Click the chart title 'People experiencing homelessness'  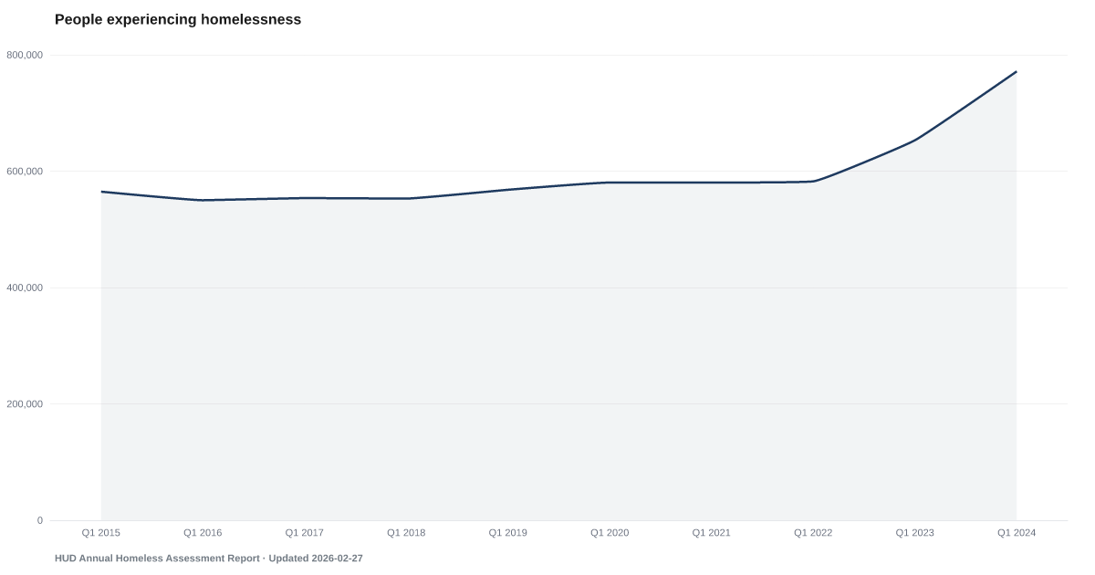(x=178, y=19)
